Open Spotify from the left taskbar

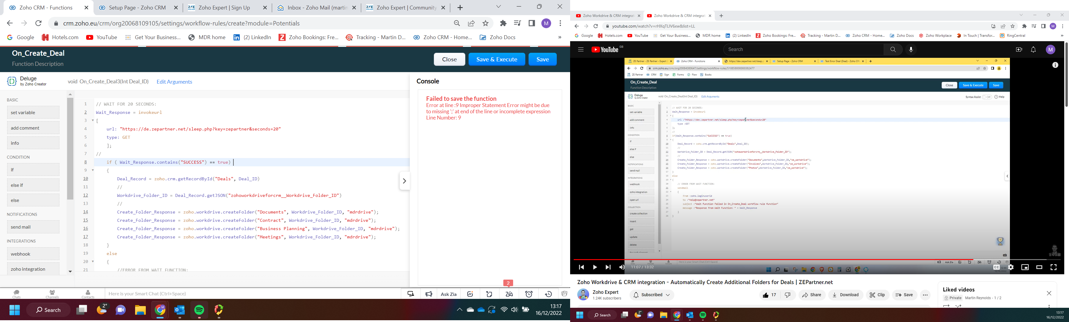click(199, 310)
